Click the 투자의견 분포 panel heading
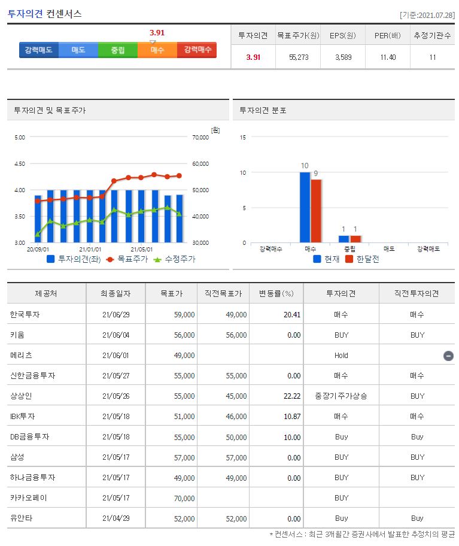This screenshot has height=546, width=459. point(263,110)
